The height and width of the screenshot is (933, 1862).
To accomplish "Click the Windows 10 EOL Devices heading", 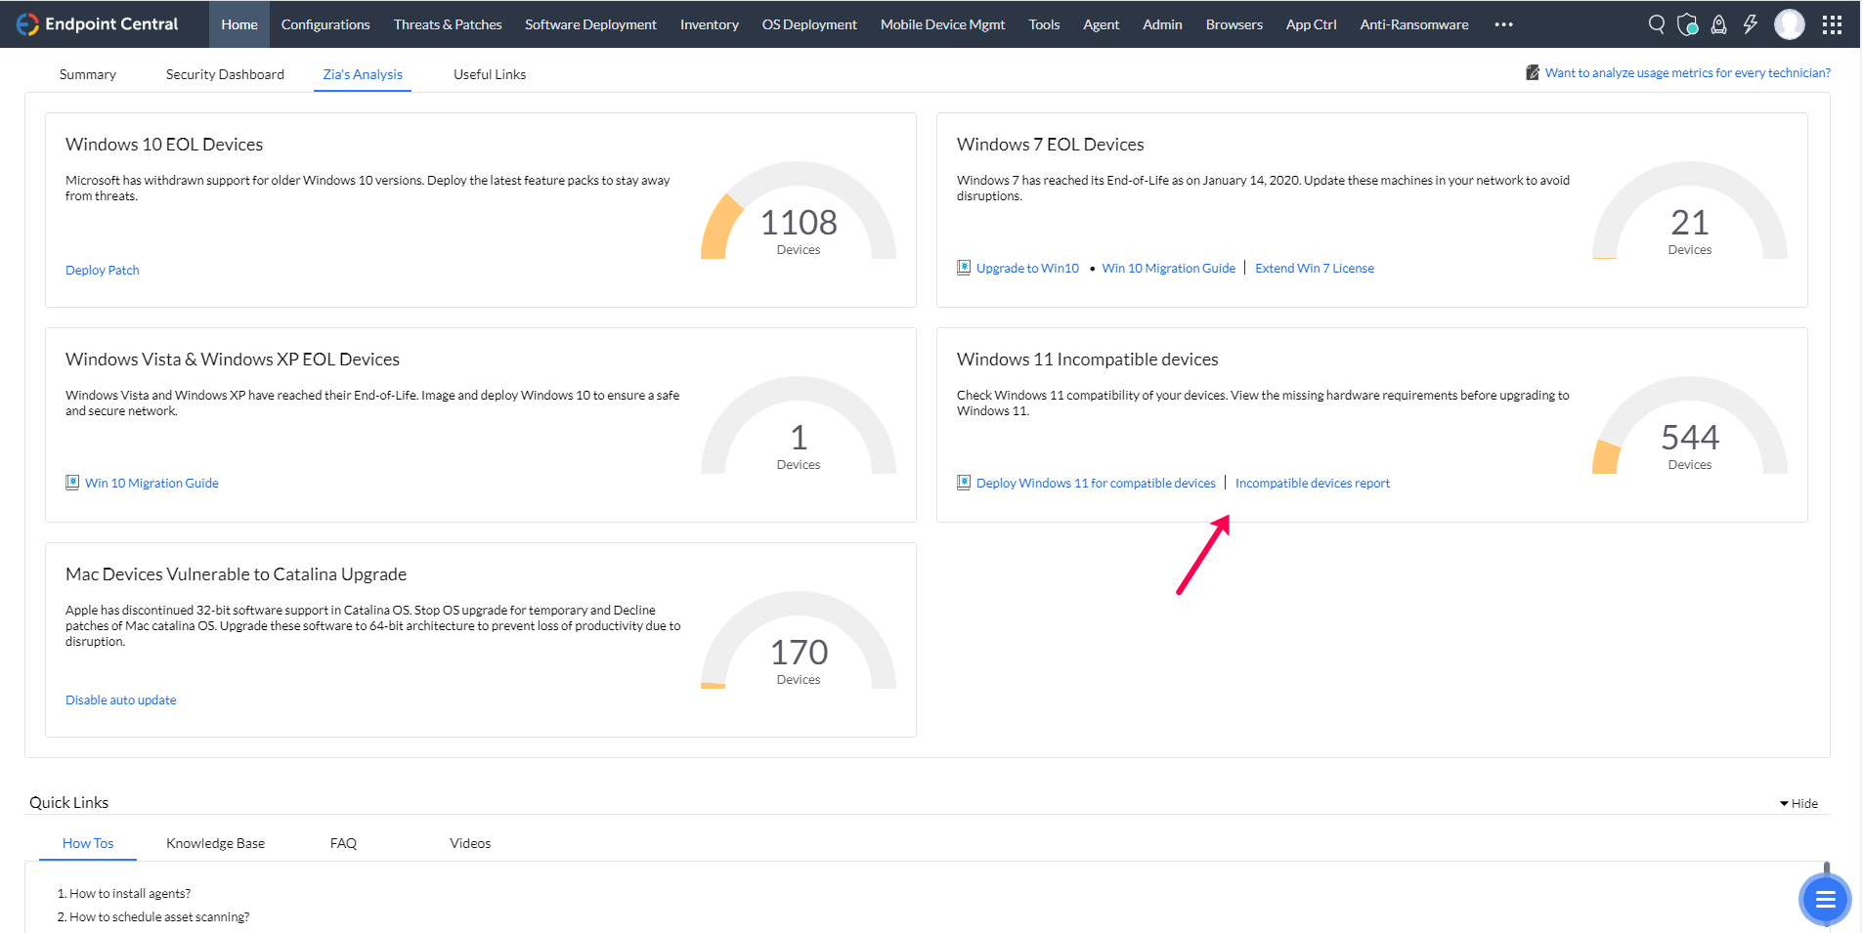I will click(164, 145).
